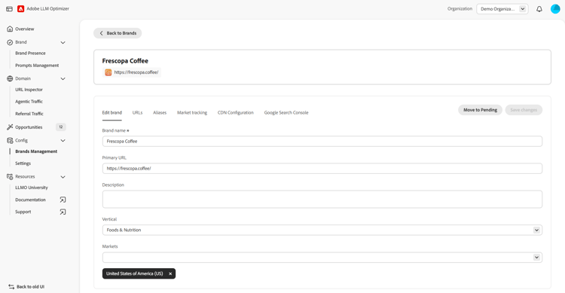The width and height of the screenshot is (565, 293).
Task: Click Back to old UI
Action: (x=30, y=287)
